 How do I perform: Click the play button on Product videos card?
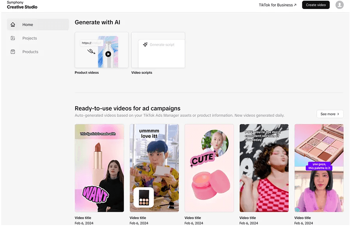[x=108, y=54]
